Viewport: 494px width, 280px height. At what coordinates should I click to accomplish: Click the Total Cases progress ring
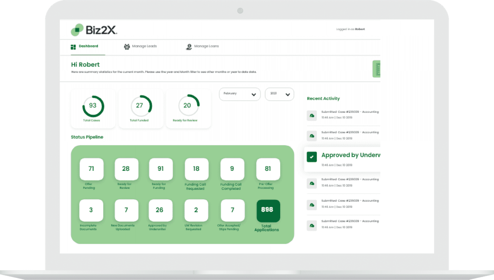coord(93,105)
